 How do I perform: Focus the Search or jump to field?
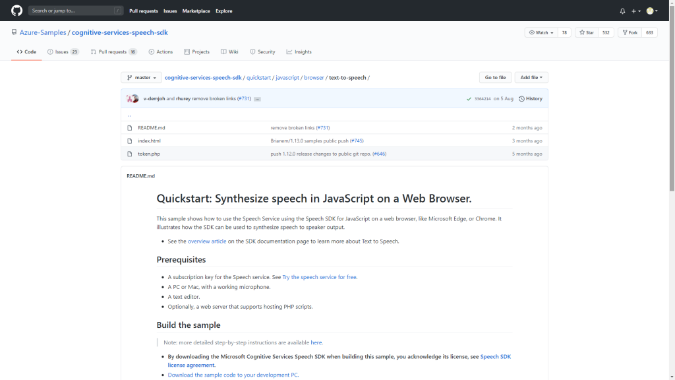coord(76,11)
